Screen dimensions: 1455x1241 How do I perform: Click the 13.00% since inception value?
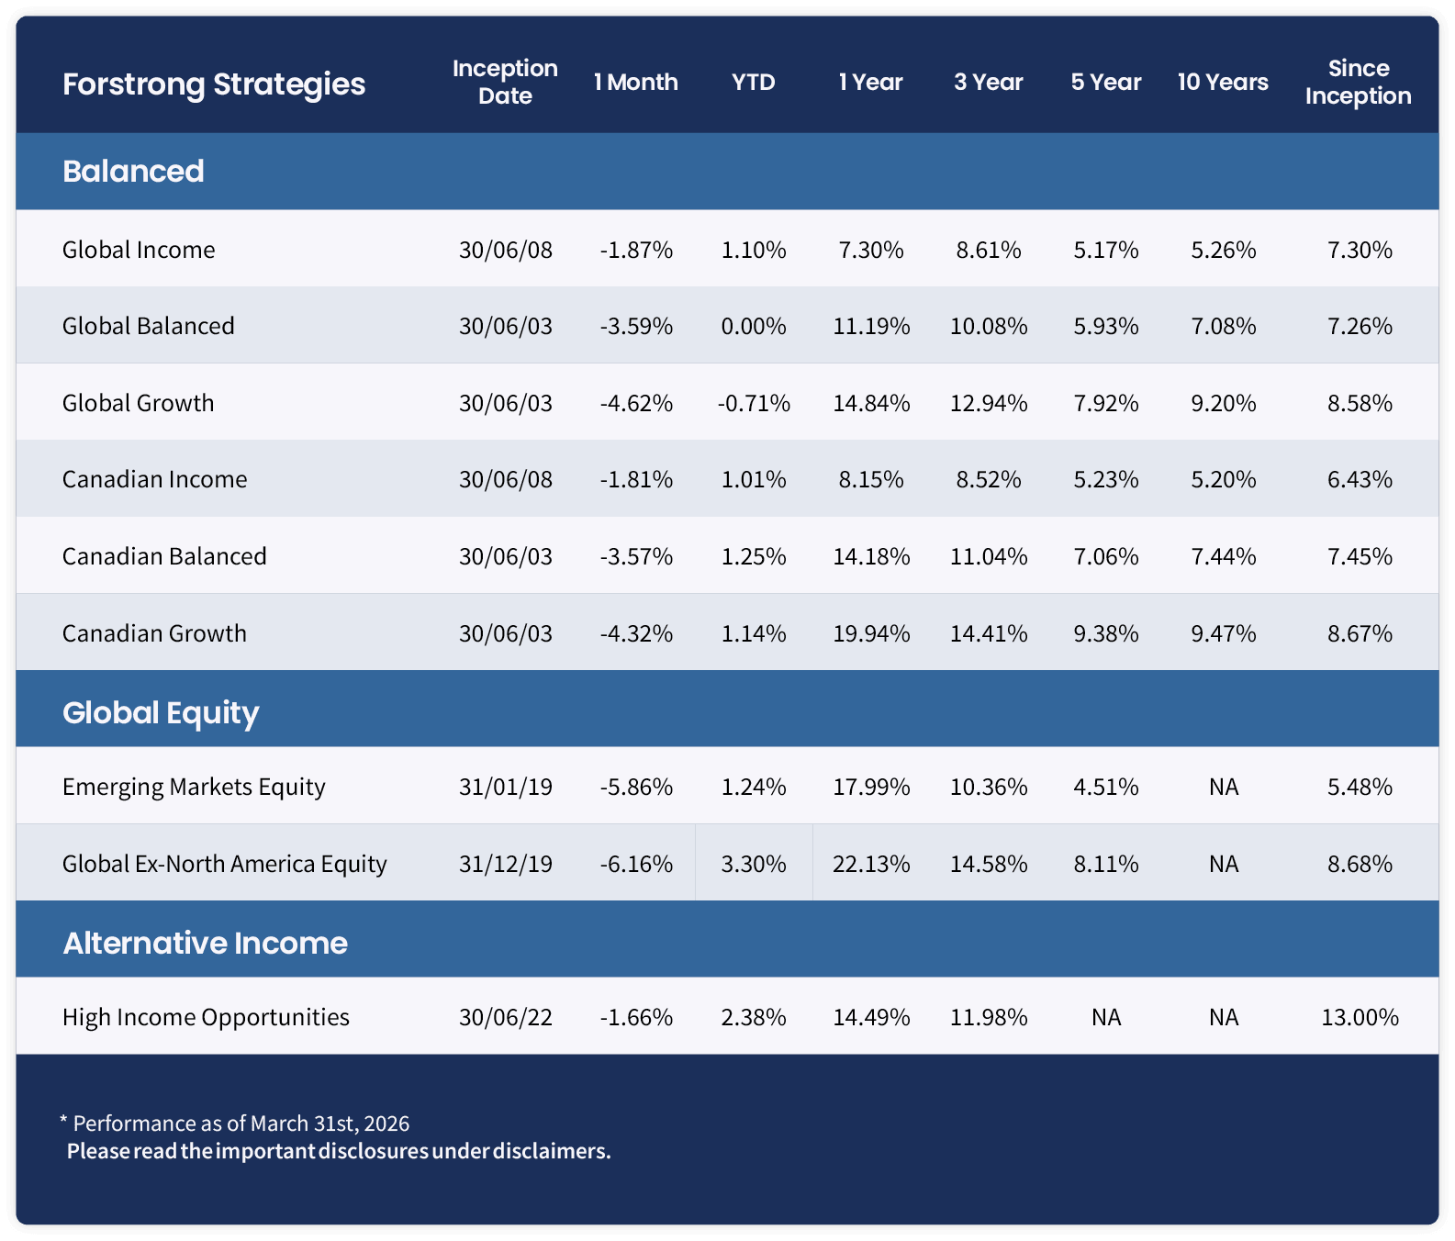point(1360,1017)
